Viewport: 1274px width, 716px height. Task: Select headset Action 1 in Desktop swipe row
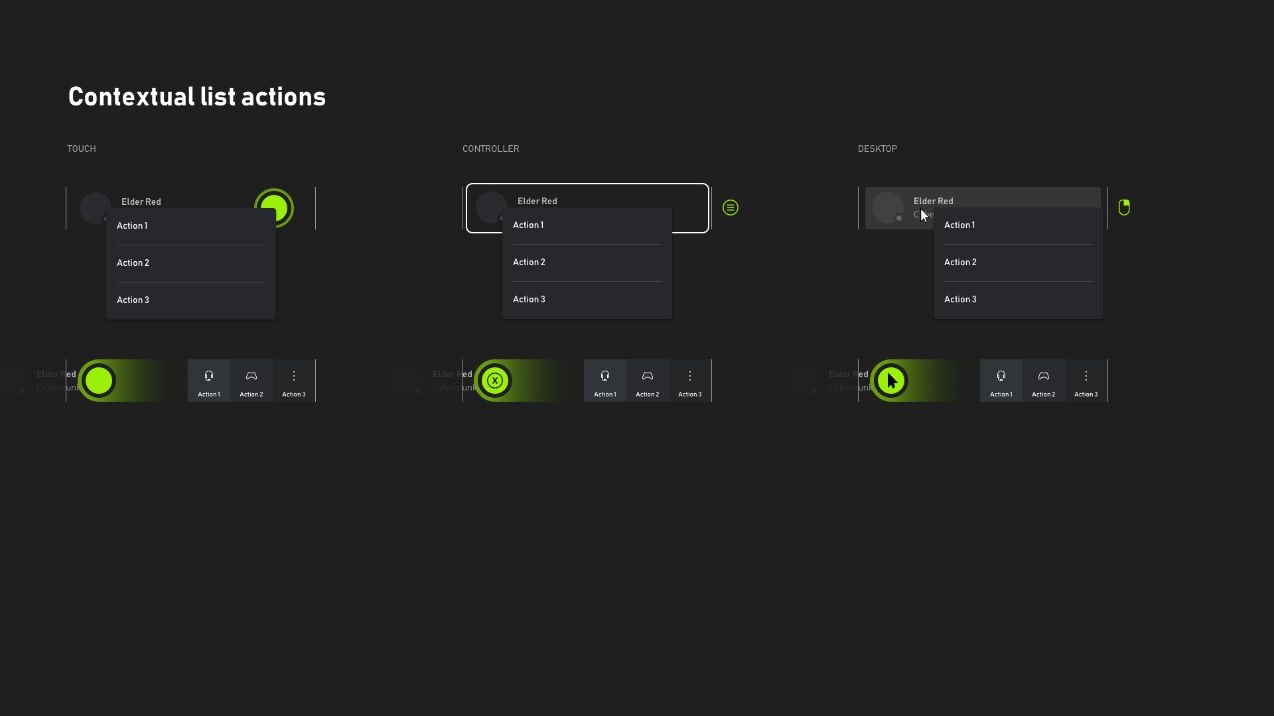[1001, 381]
